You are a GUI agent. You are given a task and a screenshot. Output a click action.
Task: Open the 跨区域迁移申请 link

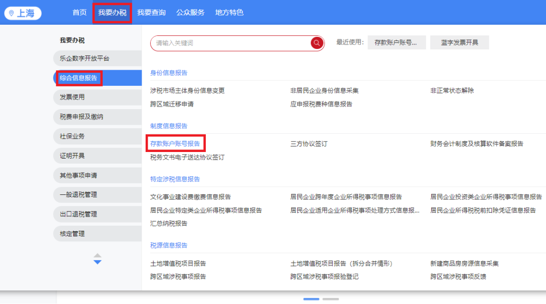click(172, 104)
